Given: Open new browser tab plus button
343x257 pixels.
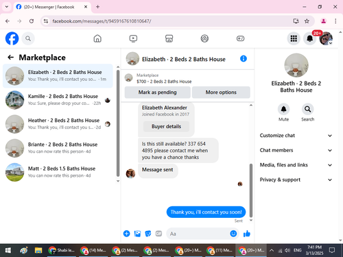Looking at the screenshot, I should click(97, 7).
